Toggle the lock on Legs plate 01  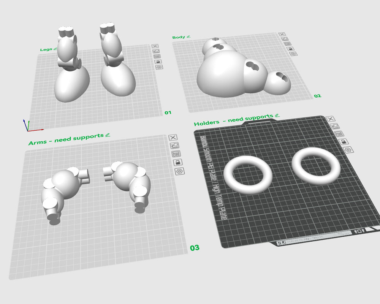click(158, 62)
